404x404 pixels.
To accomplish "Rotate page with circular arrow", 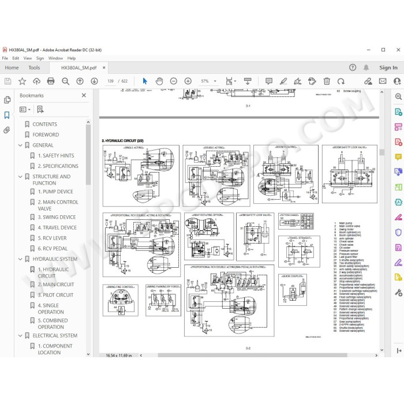I will pyautogui.click(x=341, y=81).
